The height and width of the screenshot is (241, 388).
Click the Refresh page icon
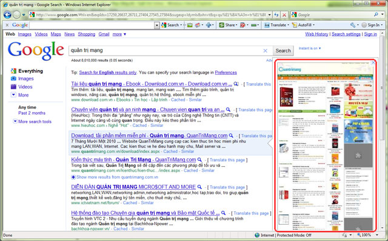point(276,14)
